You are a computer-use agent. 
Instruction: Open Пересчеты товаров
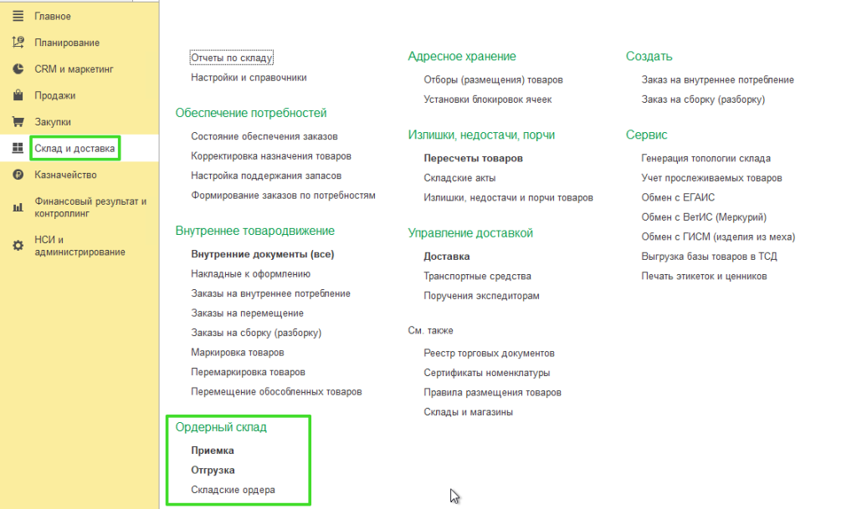coord(473,158)
